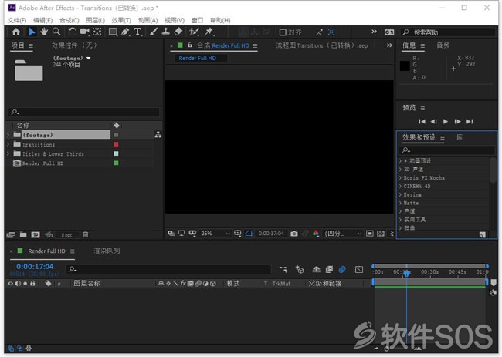Select the Eraser tool
Viewport: 502px width, 357px height.
point(178,32)
